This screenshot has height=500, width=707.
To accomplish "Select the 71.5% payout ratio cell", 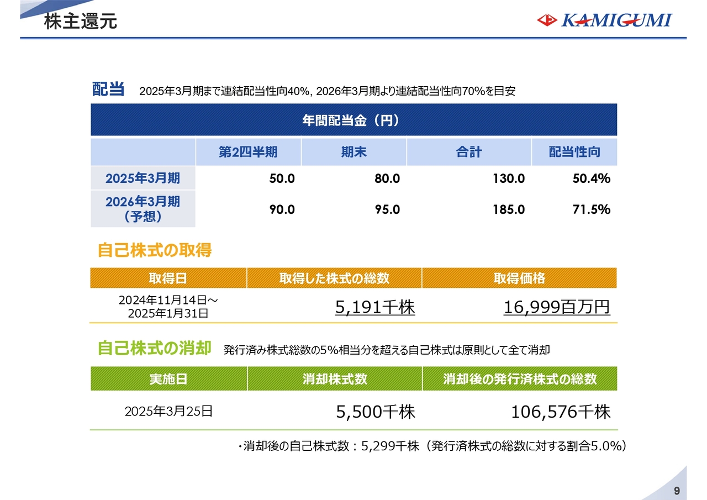I will coord(591,209).
